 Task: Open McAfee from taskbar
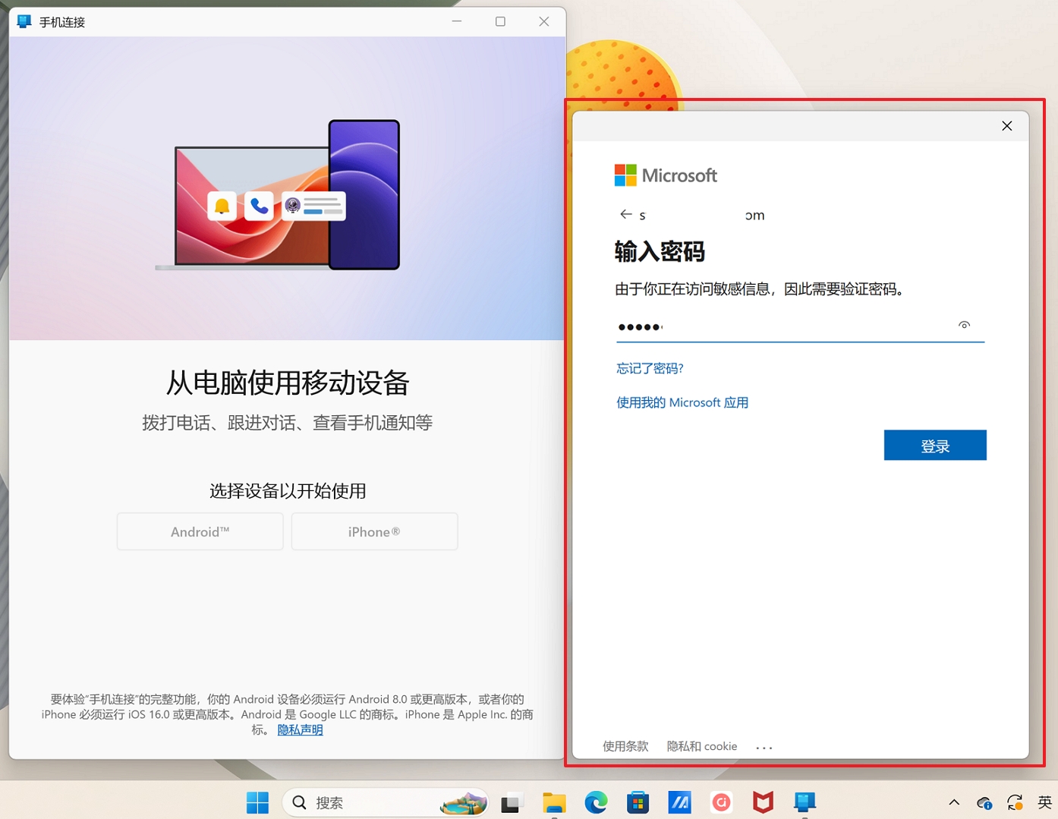click(763, 802)
